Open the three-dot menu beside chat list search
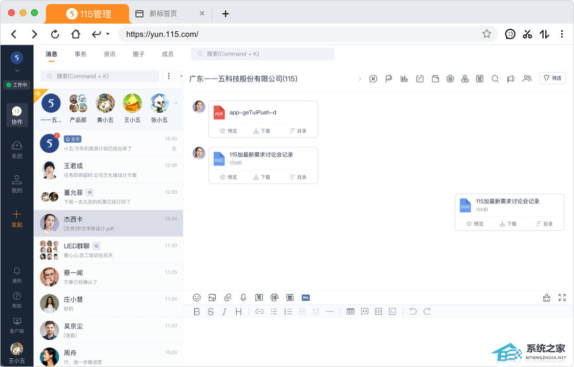This screenshot has height=367, width=574. (x=169, y=76)
